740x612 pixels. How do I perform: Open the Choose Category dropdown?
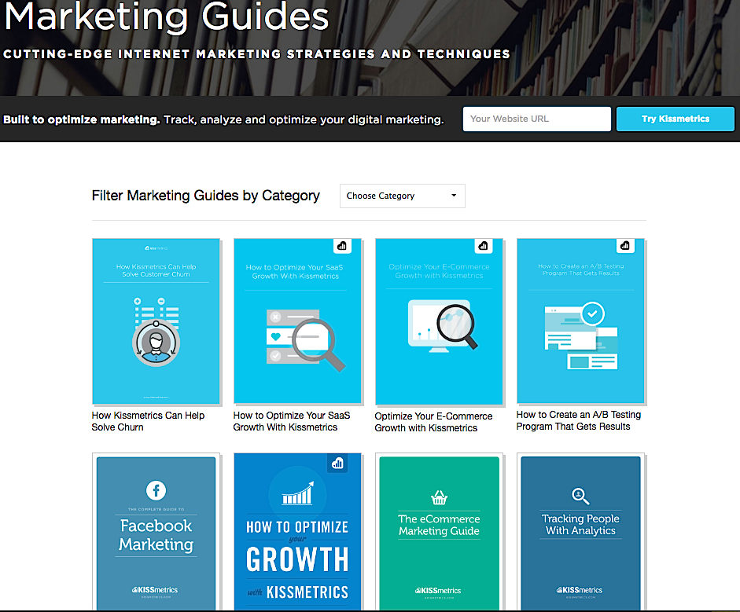402,196
